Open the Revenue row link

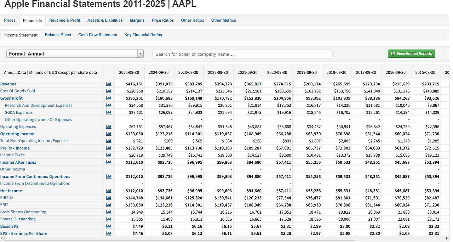coord(8,84)
